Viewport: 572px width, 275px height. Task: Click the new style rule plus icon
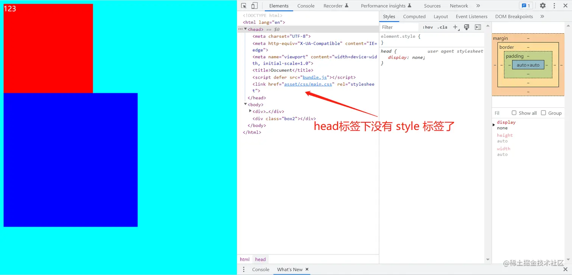[x=455, y=27]
